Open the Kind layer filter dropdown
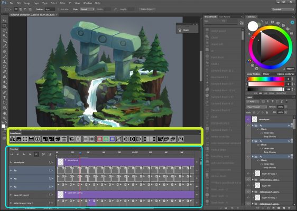 [x=253, y=101]
